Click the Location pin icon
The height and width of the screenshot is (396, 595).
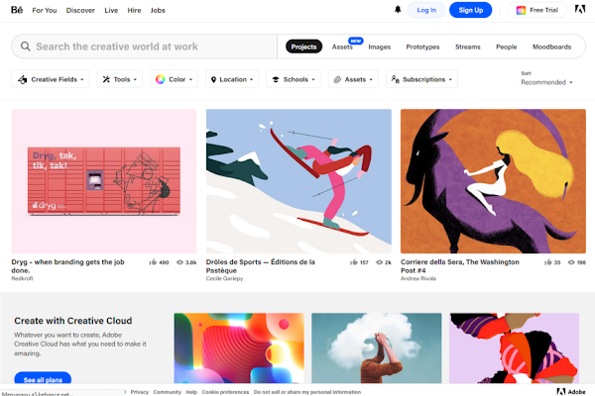[x=213, y=79]
